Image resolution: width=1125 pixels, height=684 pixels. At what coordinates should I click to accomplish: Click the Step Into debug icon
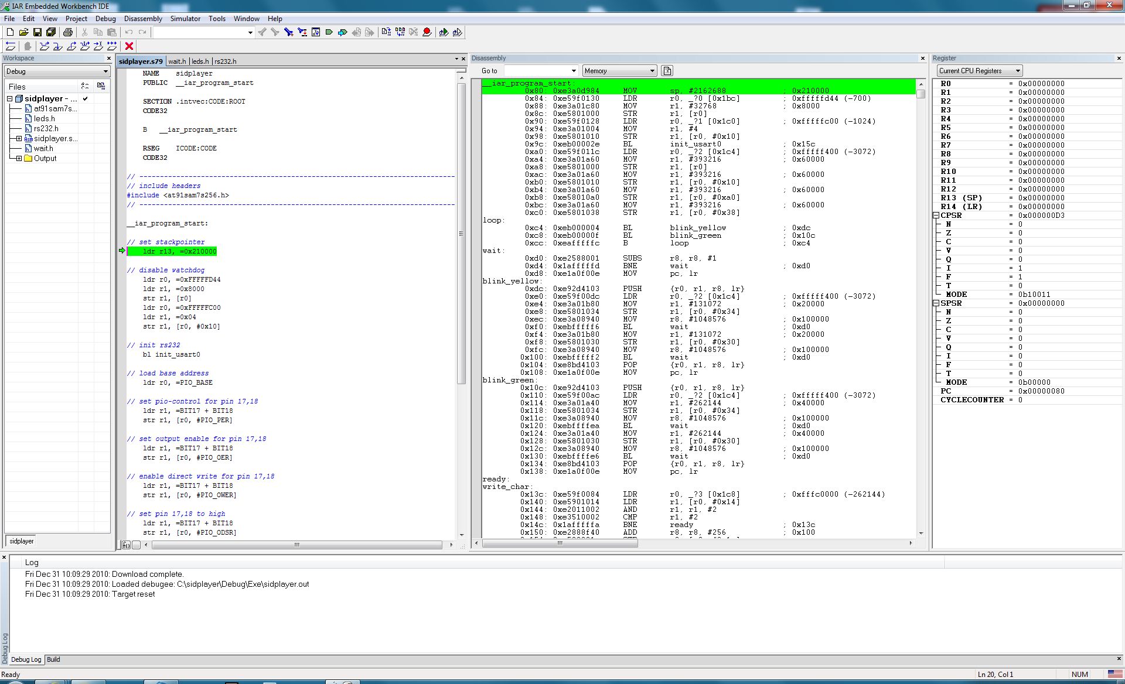point(57,46)
